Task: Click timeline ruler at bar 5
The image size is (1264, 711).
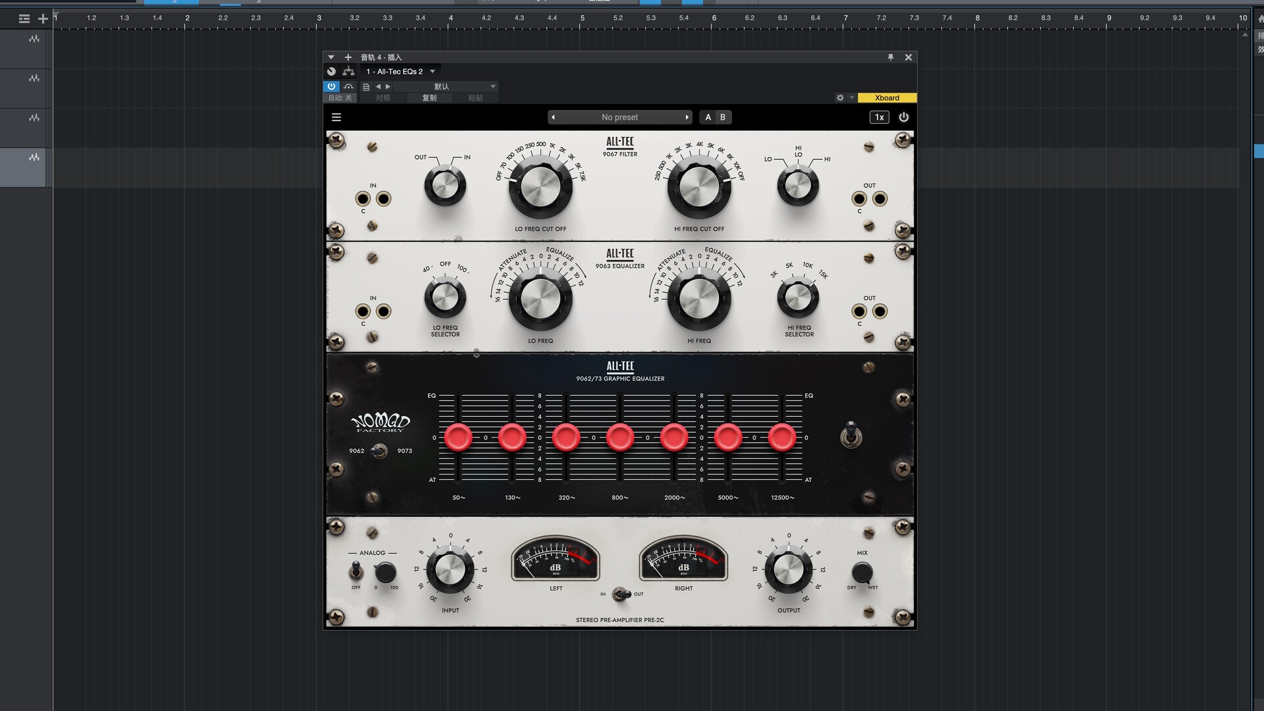Action: point(582,18)
